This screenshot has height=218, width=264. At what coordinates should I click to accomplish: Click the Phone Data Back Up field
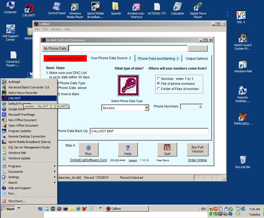coord(149,131)
